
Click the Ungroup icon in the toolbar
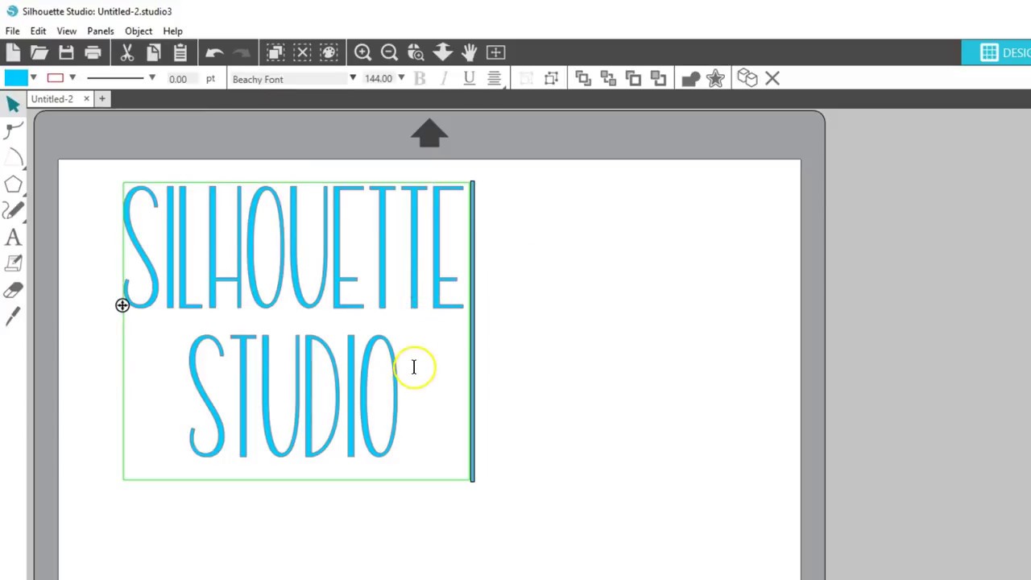(551, 79)
